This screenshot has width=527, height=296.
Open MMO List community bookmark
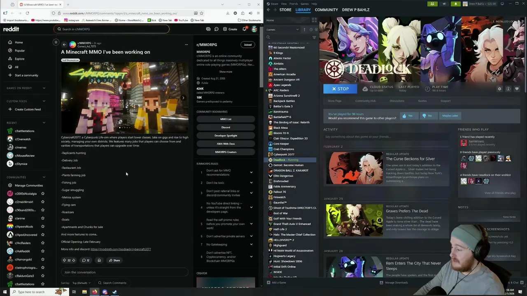click(226, 119)
